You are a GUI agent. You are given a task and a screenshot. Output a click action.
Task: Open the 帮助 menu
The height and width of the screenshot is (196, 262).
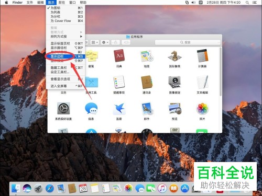tap(83, 3)
